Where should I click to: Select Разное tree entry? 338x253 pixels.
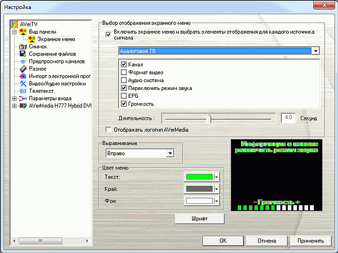pyautogui.click(x=38, y=69)
